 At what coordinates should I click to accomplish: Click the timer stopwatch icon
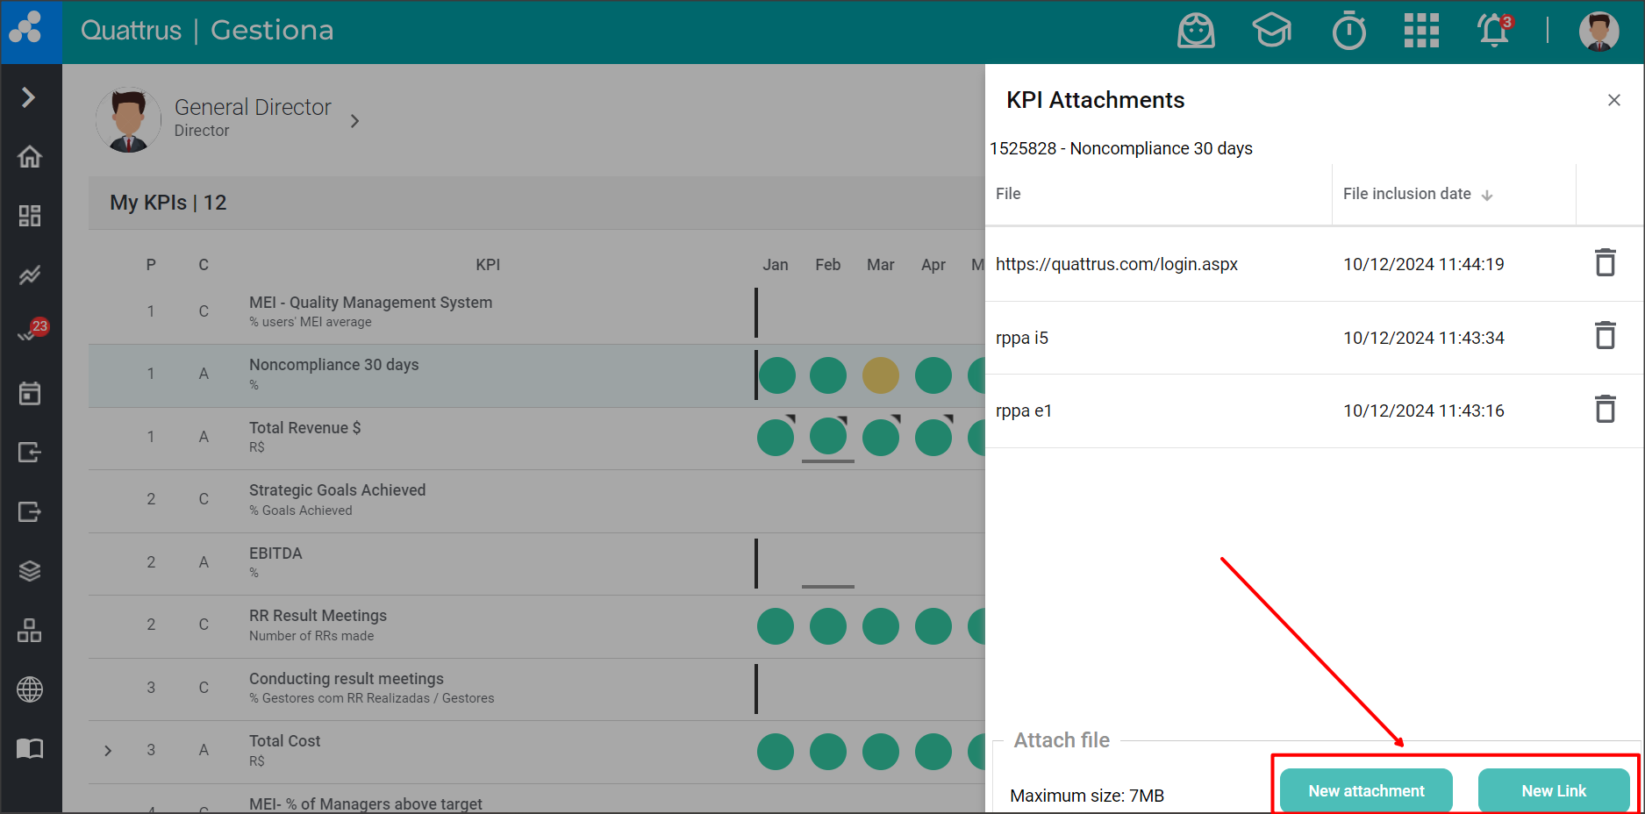tap(1348, 32)
